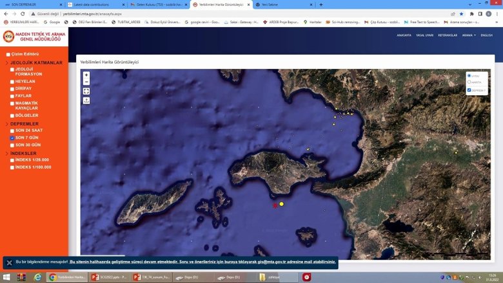Zoom out the map with minus button

click(x=86, y=82)
